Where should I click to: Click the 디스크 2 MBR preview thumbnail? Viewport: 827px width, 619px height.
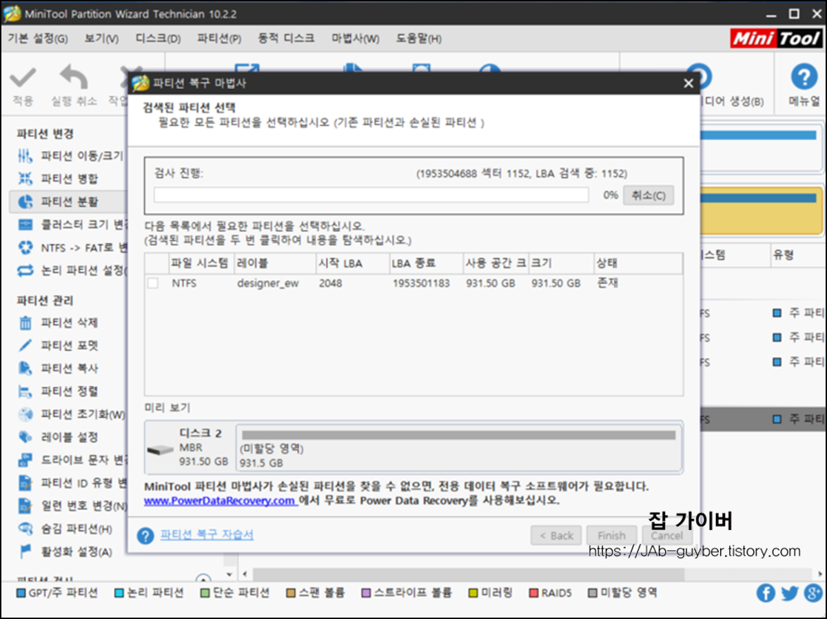click(x=189, y=447)
